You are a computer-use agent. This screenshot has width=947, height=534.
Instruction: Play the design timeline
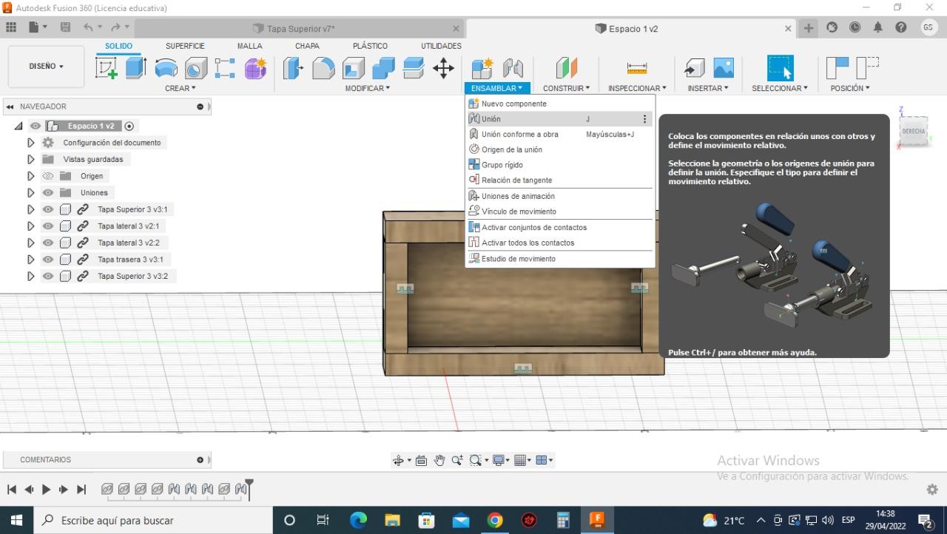click(x=46, y=489)
